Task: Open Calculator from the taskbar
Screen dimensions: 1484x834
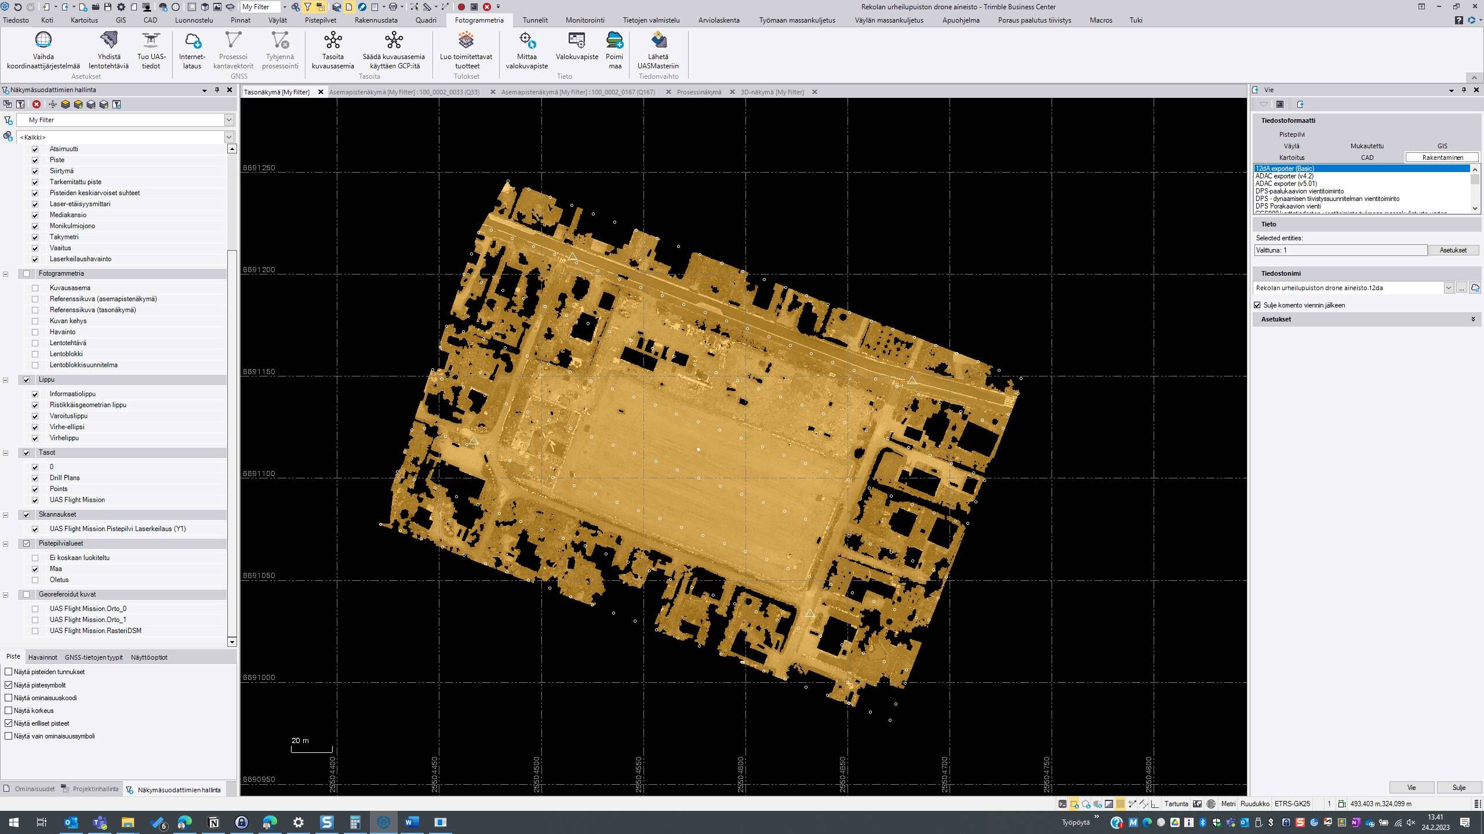Action: 355,822
